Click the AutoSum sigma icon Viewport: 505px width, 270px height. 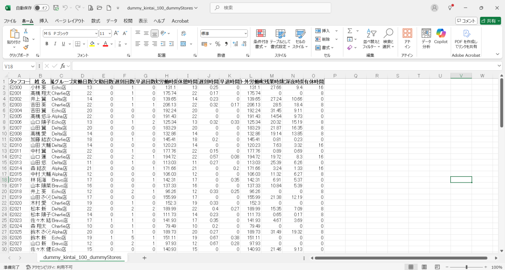(350, 31)
